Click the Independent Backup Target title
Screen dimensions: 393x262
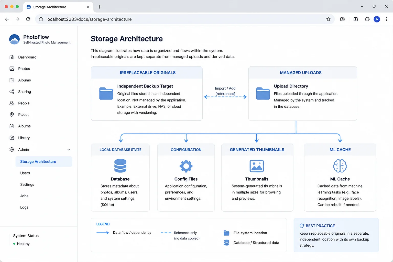coord(145,86)
